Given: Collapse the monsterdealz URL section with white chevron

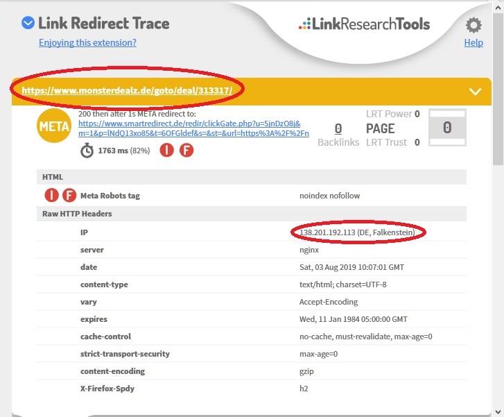Looking at the screenshot, I should (475, 92).
